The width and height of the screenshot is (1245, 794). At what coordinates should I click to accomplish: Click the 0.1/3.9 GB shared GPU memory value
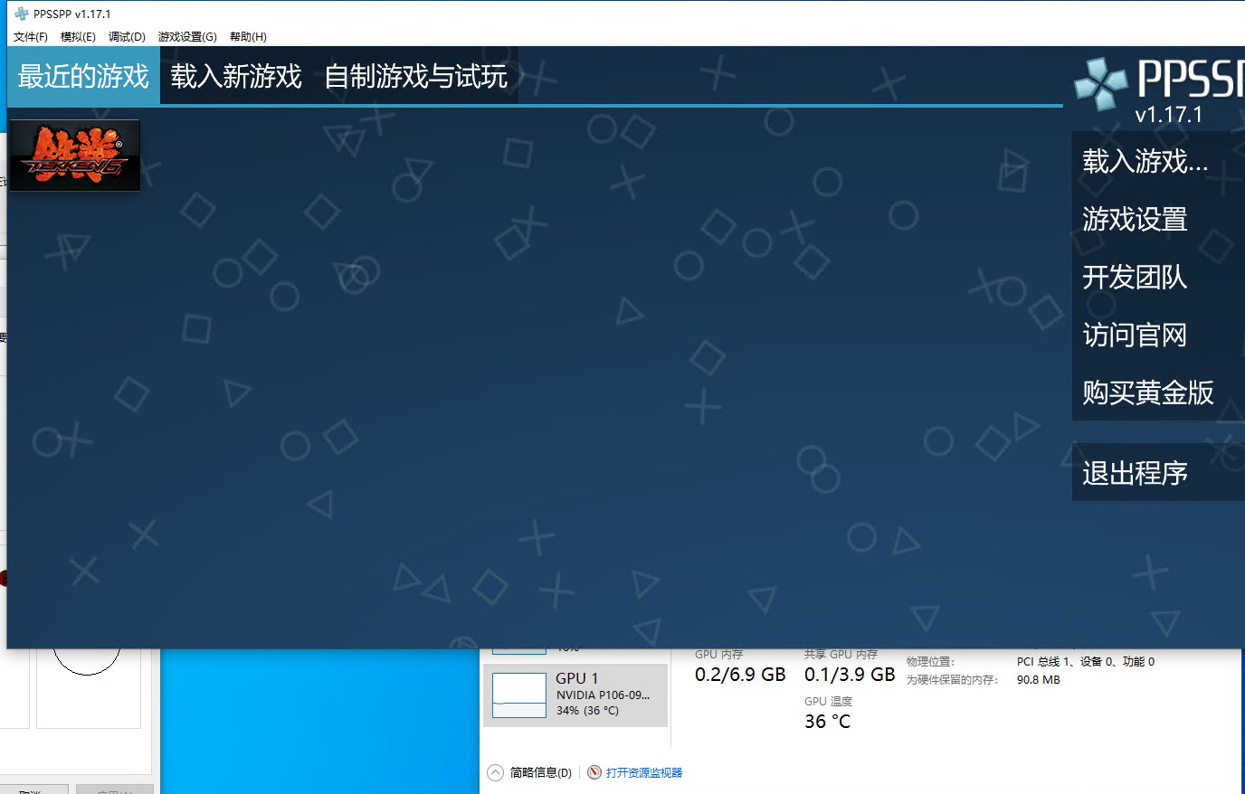tap(850, 675)
